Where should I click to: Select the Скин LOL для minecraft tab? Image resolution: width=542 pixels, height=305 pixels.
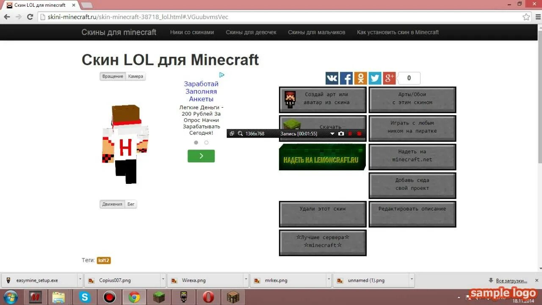(40, 5)
